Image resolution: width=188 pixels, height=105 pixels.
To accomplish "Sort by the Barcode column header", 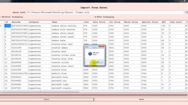I will click(x=19, y=22).
